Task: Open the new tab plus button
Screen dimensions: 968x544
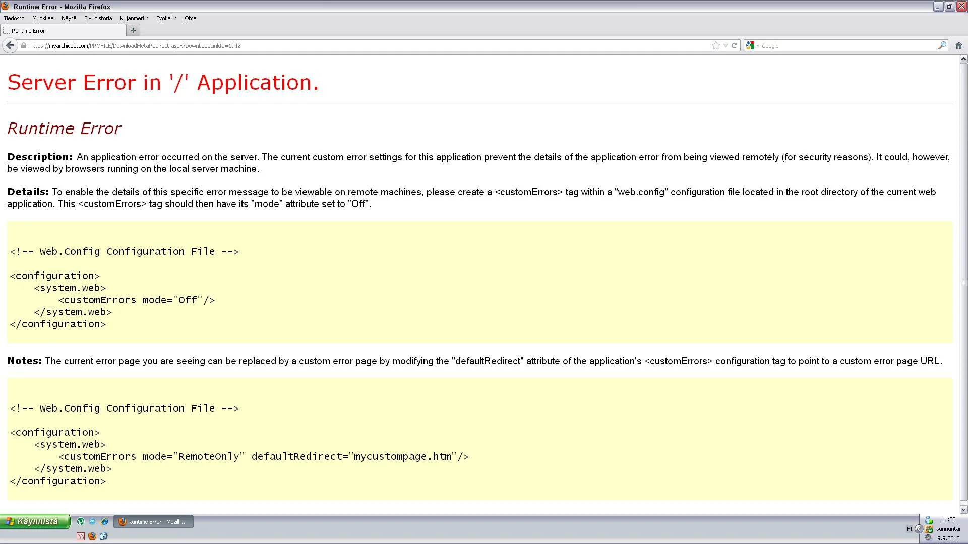Action: click(133, 30)
